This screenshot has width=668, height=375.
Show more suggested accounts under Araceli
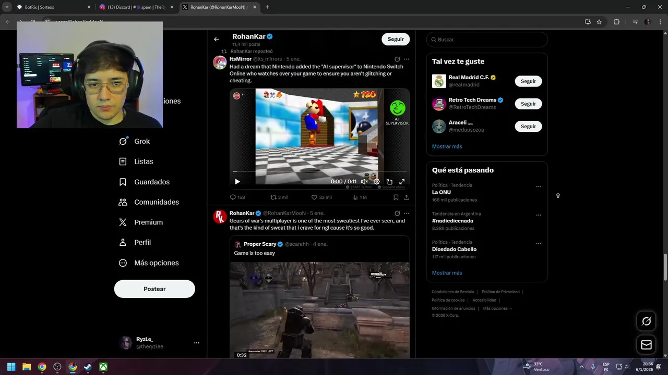click(447, 146)
